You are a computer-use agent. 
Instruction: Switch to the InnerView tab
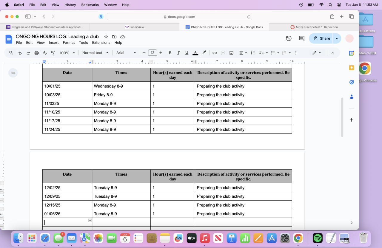click(x=135, y=27)
